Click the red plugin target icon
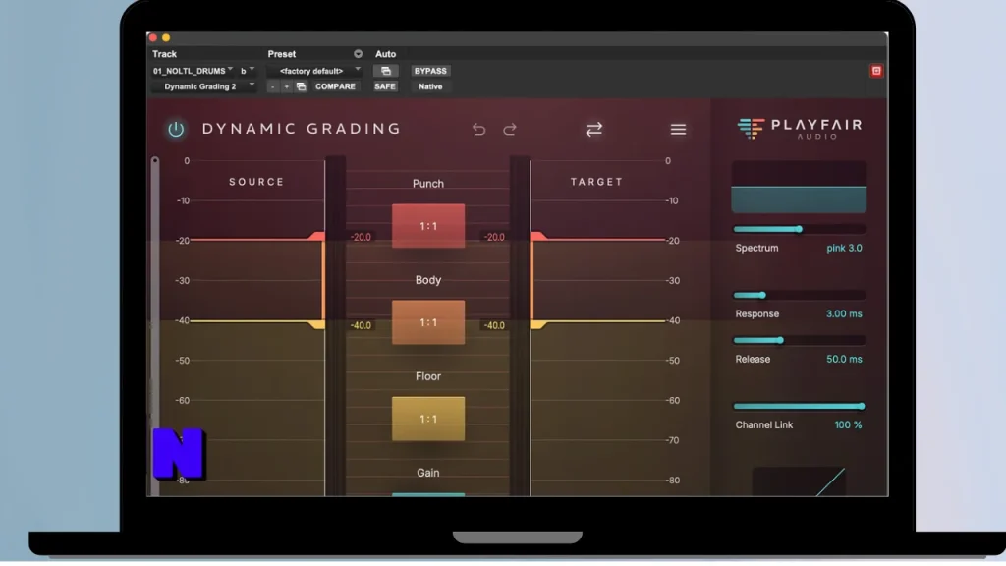The width and height of the screenshot is (1006, 566). point(876,71)
